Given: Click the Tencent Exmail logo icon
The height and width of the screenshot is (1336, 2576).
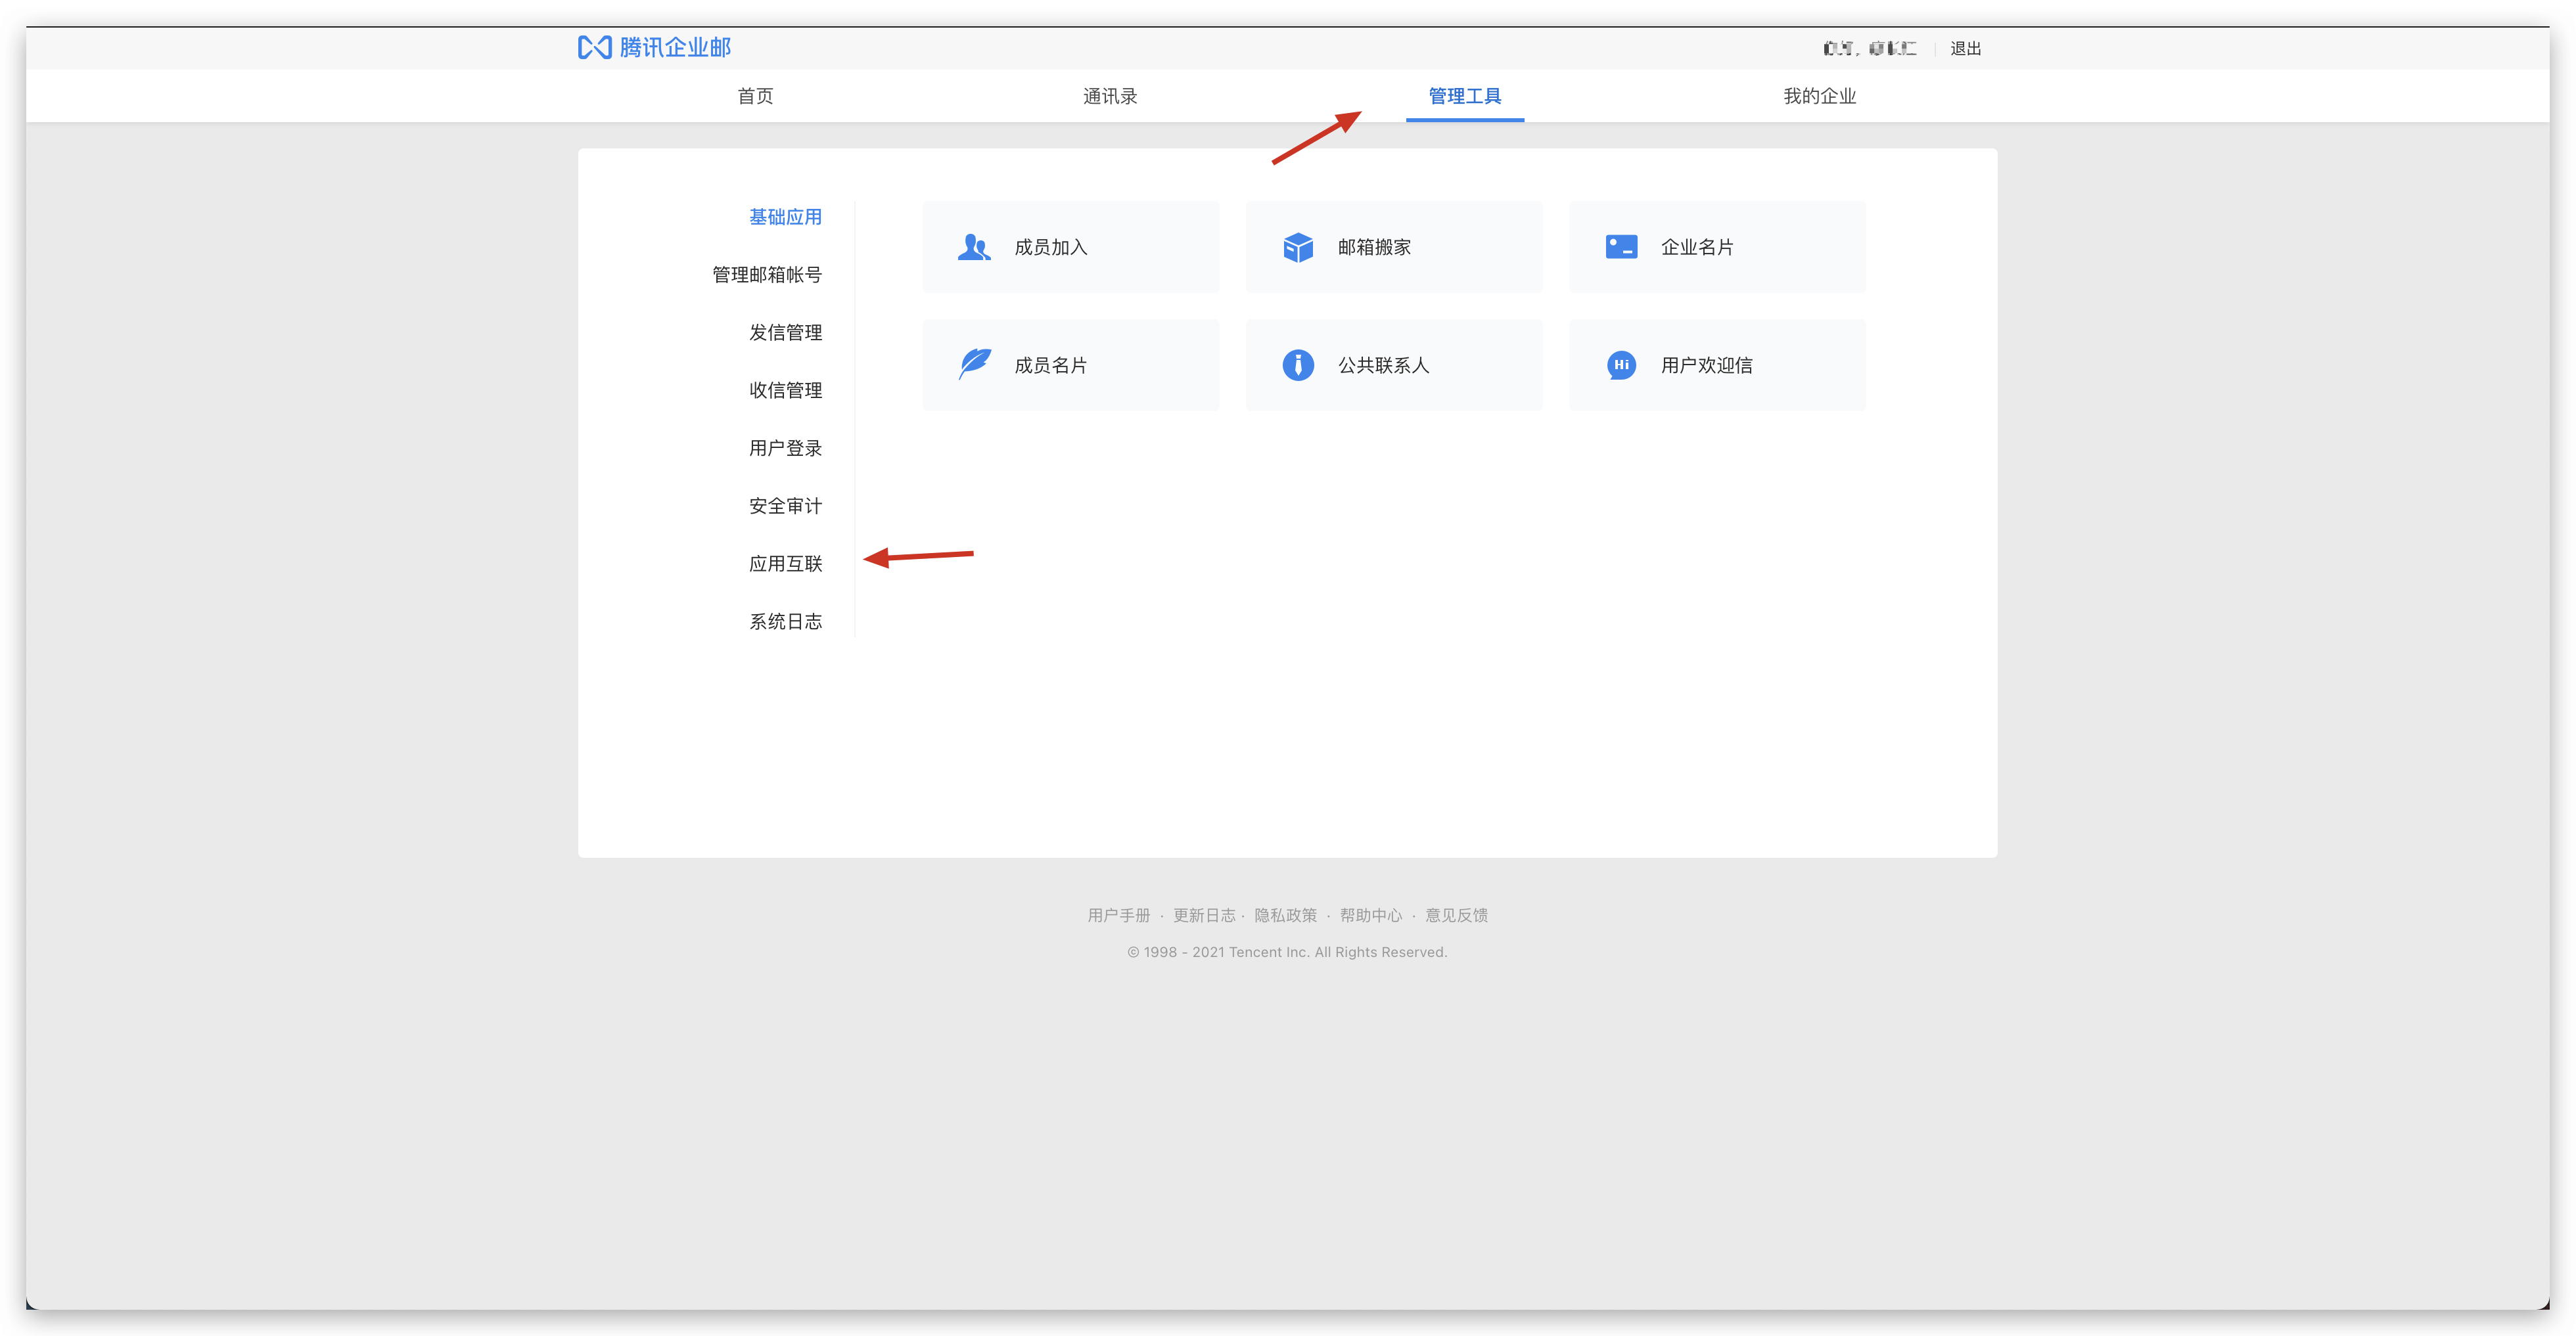Looking at the screenshot, I should tap(594, 47).
